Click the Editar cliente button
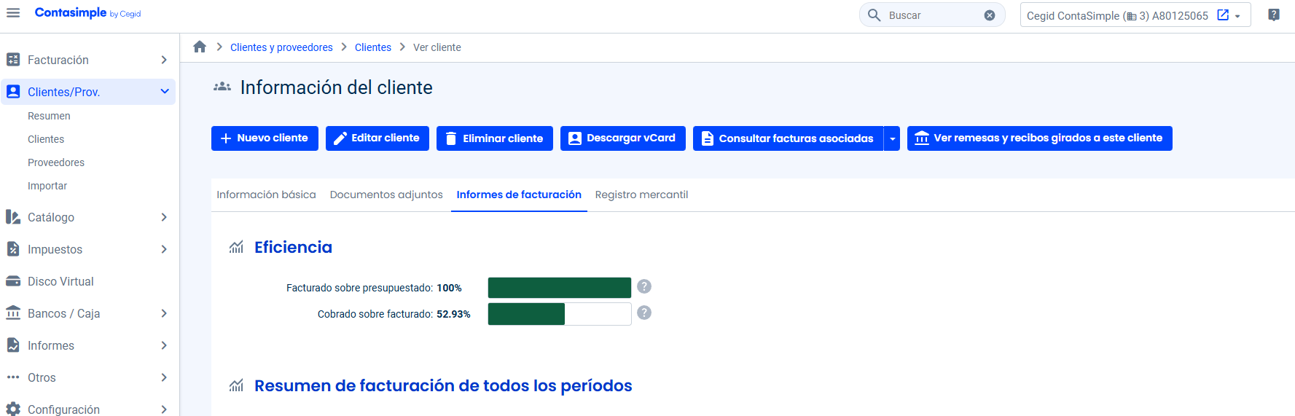The width and height of the screenshot is (1295, 416). tap(377, 138)
